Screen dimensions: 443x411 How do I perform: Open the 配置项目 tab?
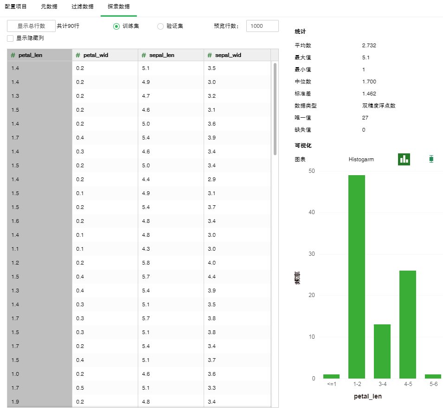coord(16,6)
